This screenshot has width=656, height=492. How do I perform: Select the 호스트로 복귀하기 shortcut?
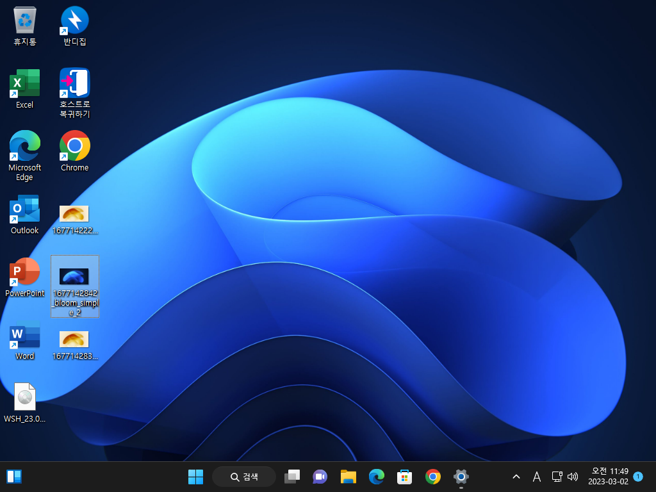tap(74, 93)
